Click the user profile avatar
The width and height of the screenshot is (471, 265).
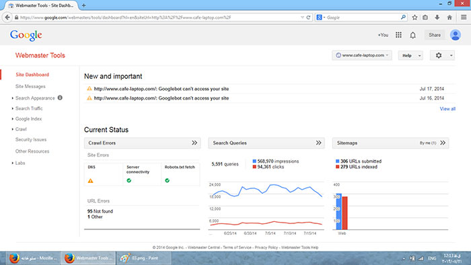tap(456, 35)
